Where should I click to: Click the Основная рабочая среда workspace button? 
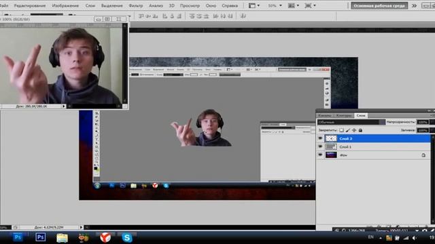point(379,5)
